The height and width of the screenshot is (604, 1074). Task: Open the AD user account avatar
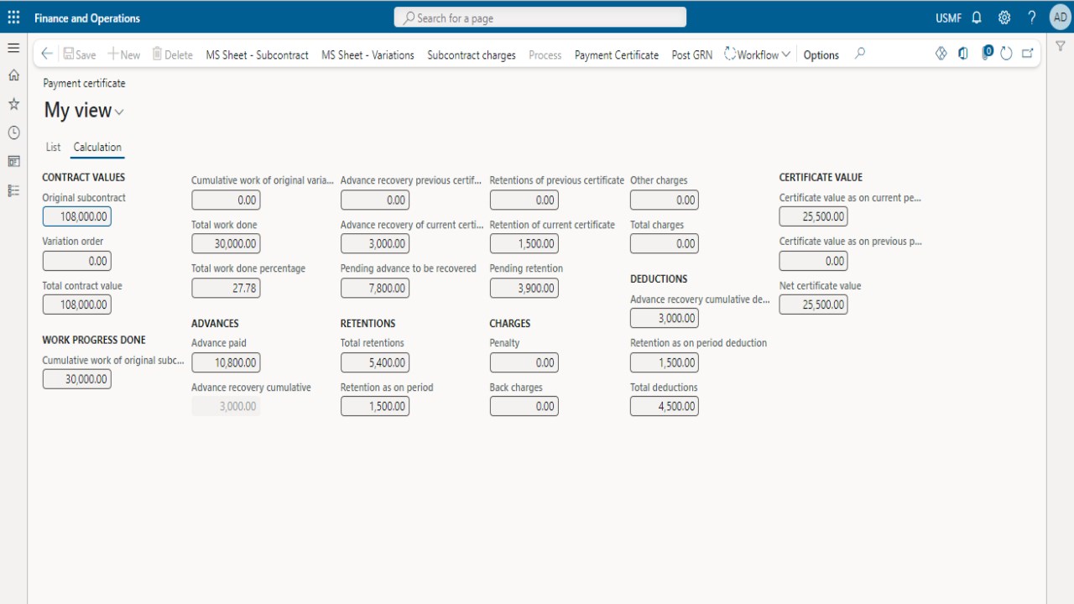(x=1061, y=18)
